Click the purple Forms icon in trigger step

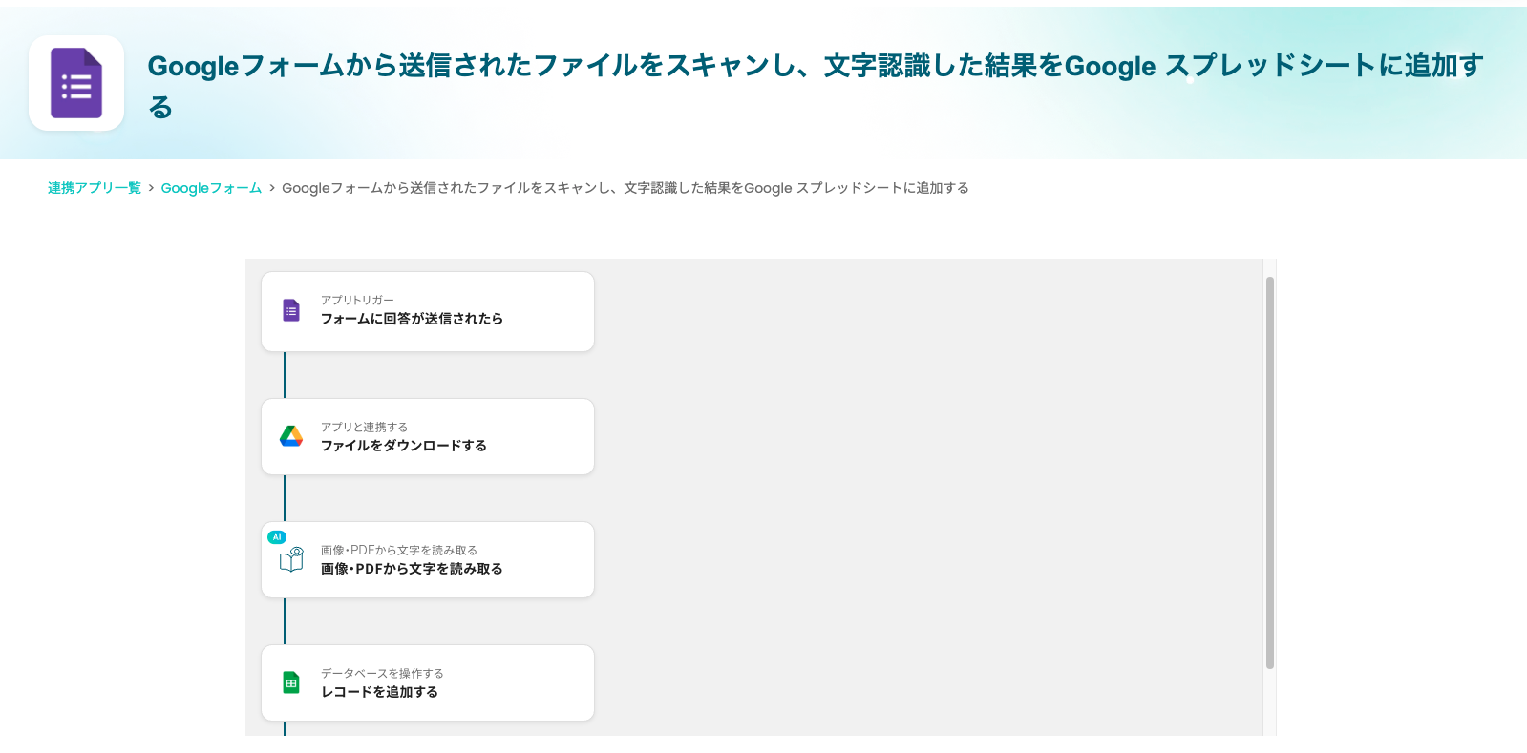(291, 310)
